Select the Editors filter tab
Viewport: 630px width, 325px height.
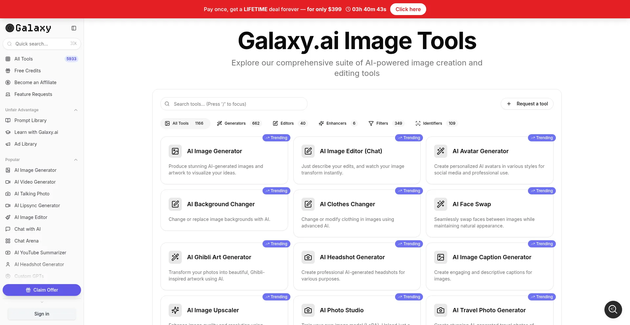click(x=290, y=123)
